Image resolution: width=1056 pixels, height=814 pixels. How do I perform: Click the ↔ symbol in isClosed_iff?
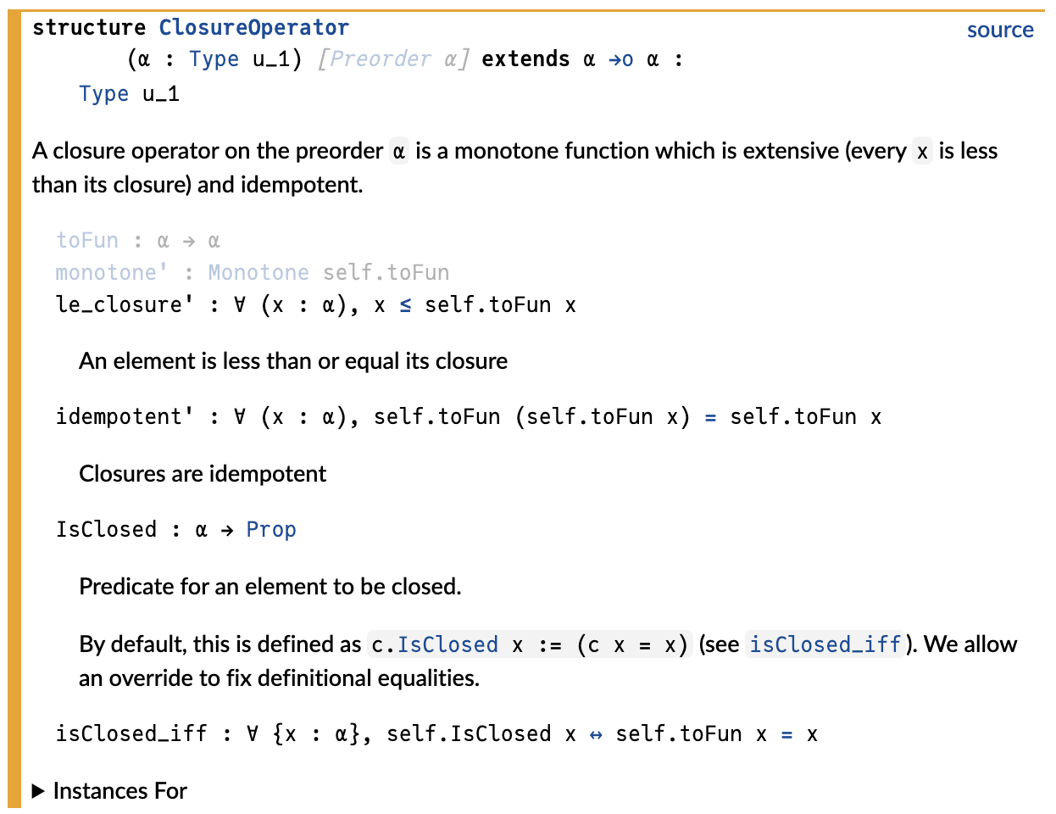coord(596,734)
